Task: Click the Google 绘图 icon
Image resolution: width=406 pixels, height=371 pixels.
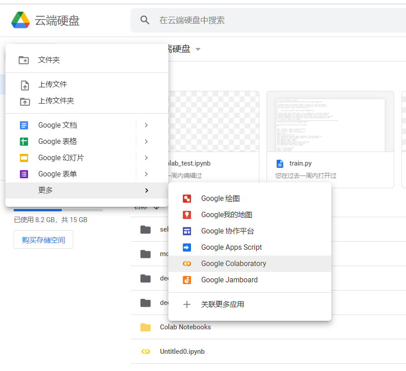Action: 187,198
